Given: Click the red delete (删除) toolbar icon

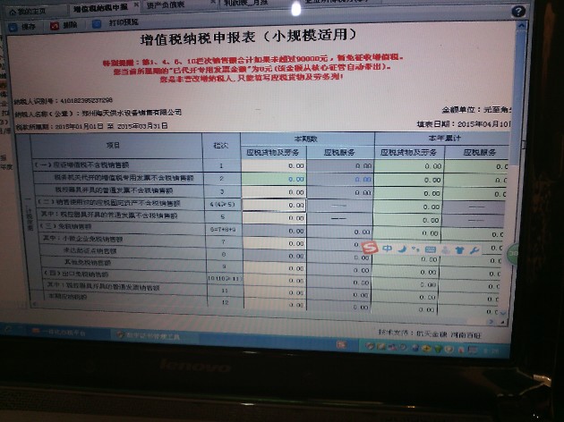Looking at the screenshot, I should tap(55, 26).
